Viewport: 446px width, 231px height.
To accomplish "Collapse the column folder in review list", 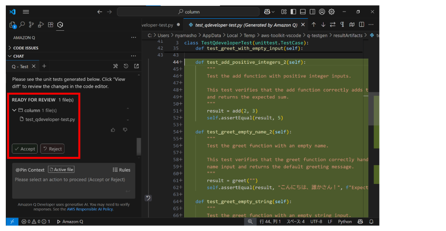I will coord(14,110).
